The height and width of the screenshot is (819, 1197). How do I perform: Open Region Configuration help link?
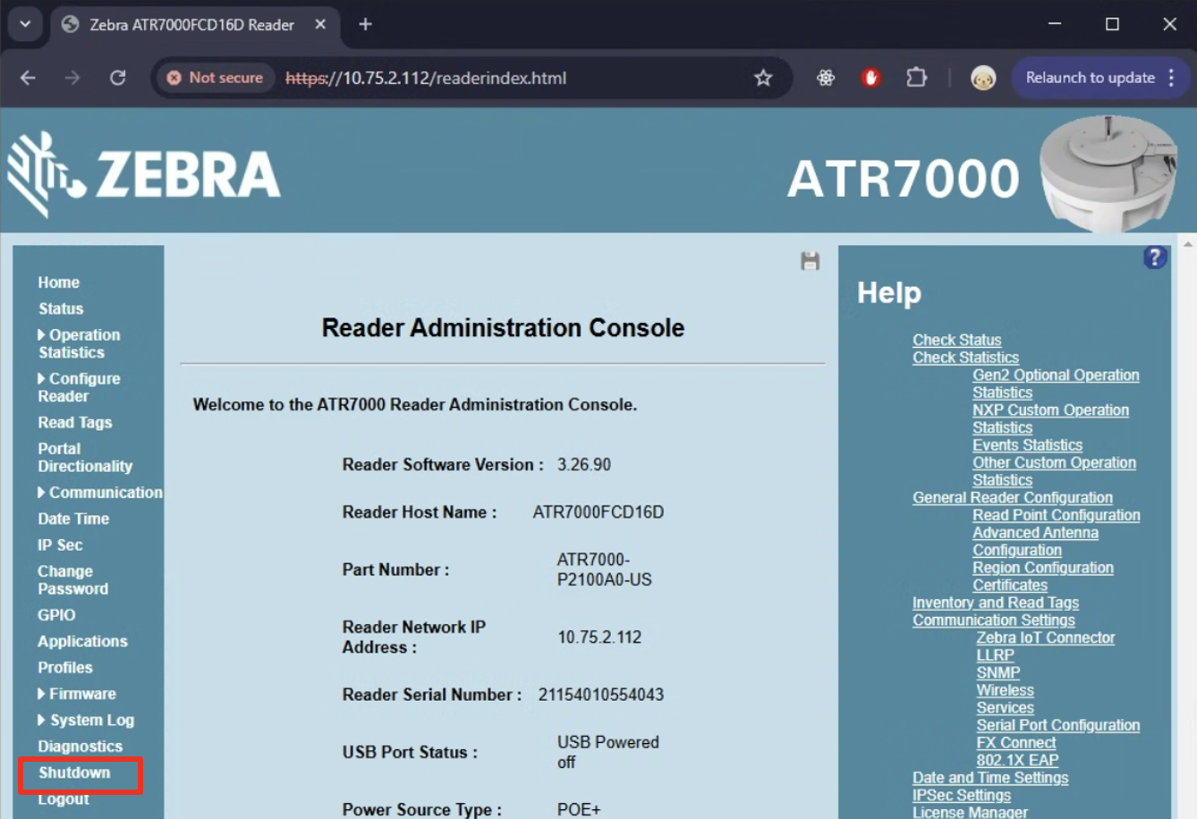point(1043,568)
